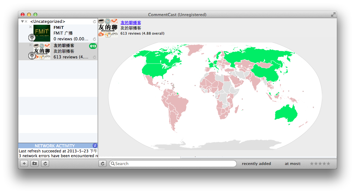The image size is (355, 194).
Task: Refresh reviews for the FMiT row
Action: pos(94,39)
